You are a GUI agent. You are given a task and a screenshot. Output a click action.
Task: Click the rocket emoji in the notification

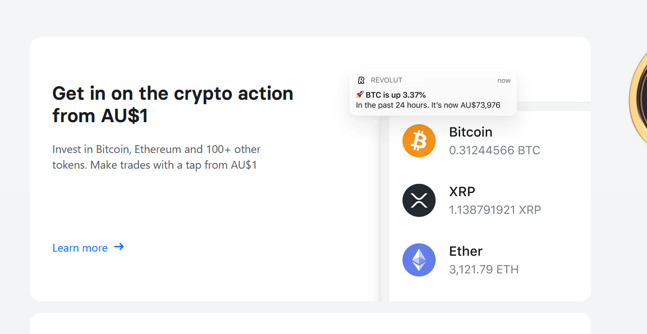pyautogui.click(x=360, y=95)
